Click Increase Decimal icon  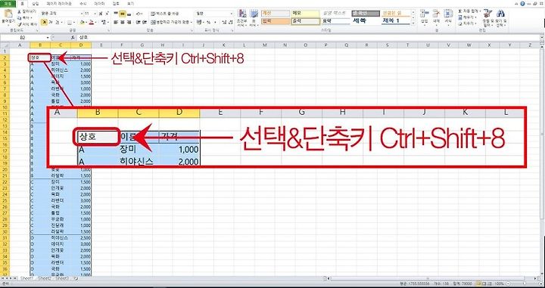tap(224, 22)
